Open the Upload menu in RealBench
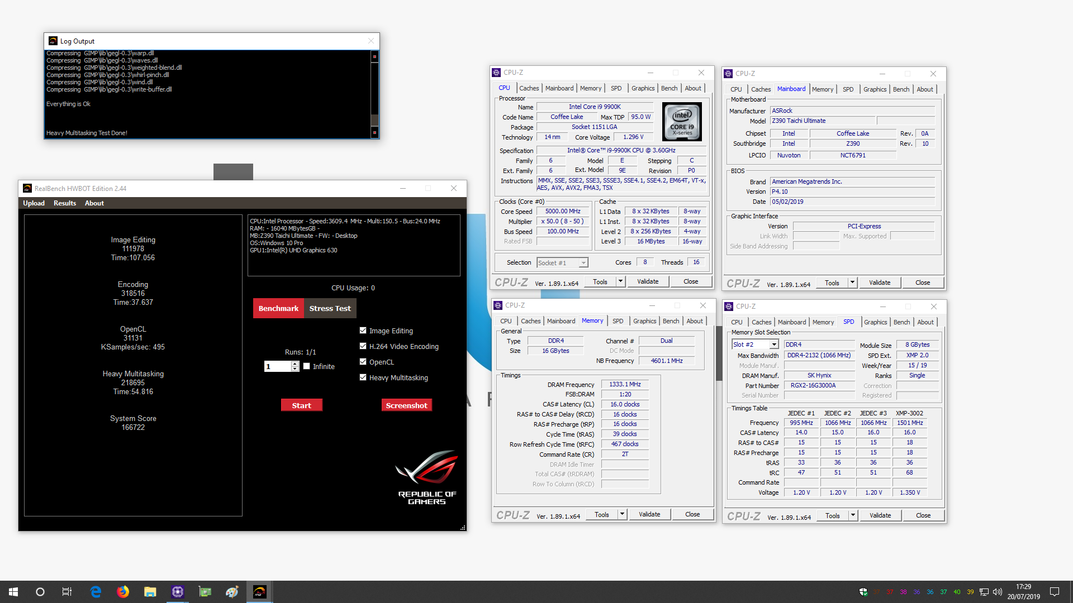This screenshot has width=1073, height=603. [34, 203]
